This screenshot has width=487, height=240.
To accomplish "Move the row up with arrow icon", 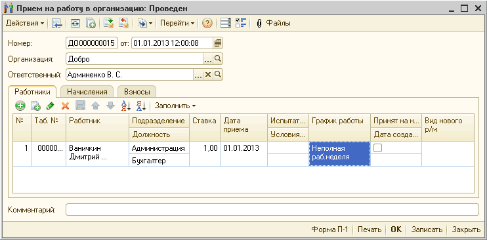I will (95, 106).
